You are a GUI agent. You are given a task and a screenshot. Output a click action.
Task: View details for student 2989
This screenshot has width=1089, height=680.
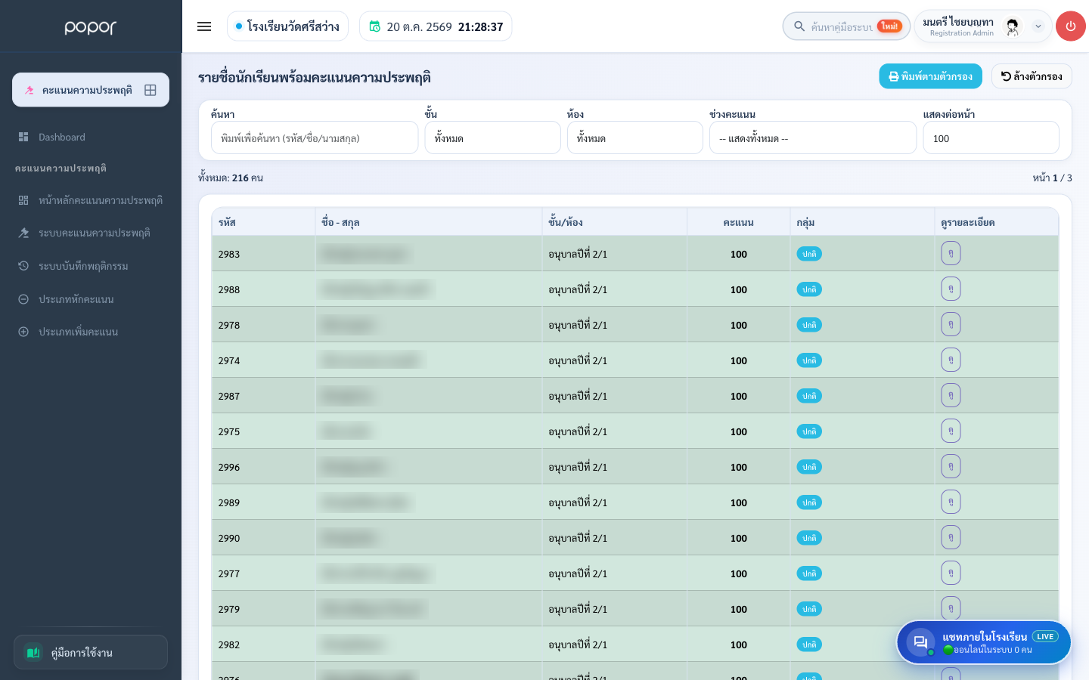point(951,502)
